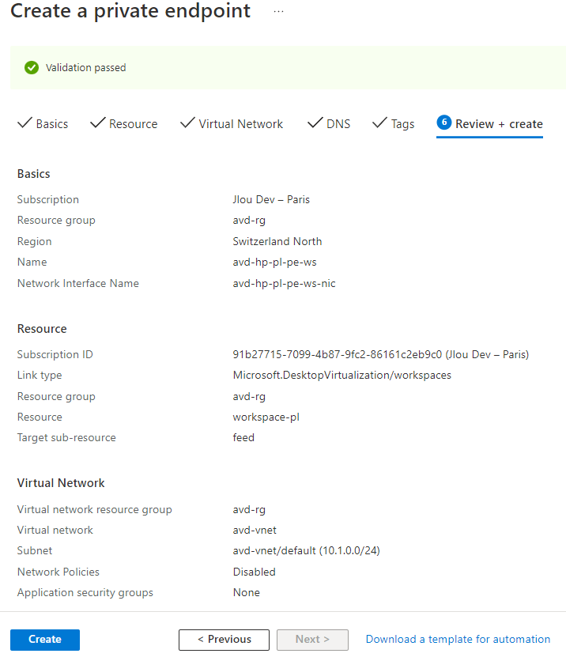The height and width of the screenshot is (661, 566).
Task: Click the Virtual Network section heading
Action: (x=61, y=483)
